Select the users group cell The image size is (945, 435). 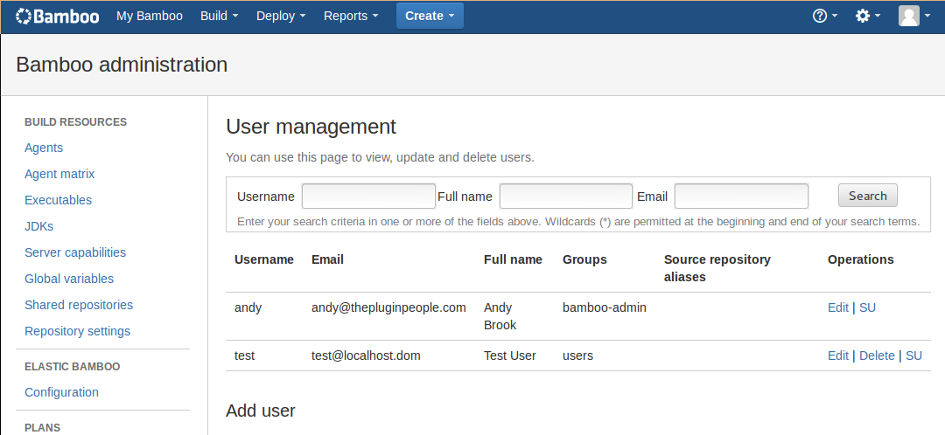point(578,356)
